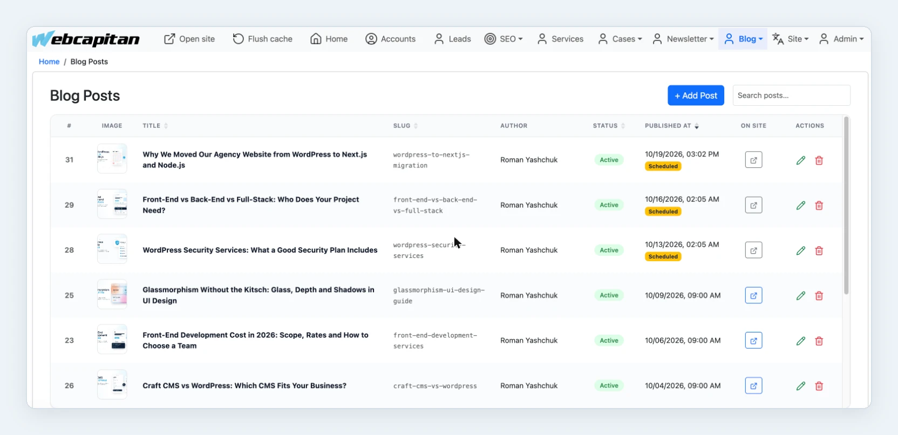Viewport: 898px width, 435px height.
Task: Sort posts by Published At column
Action: (672, 126)
